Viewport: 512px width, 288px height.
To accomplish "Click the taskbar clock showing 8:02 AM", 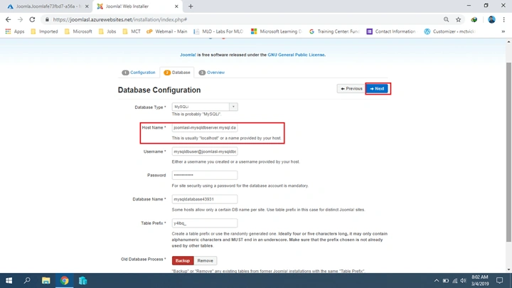I will tap(480, 280).
